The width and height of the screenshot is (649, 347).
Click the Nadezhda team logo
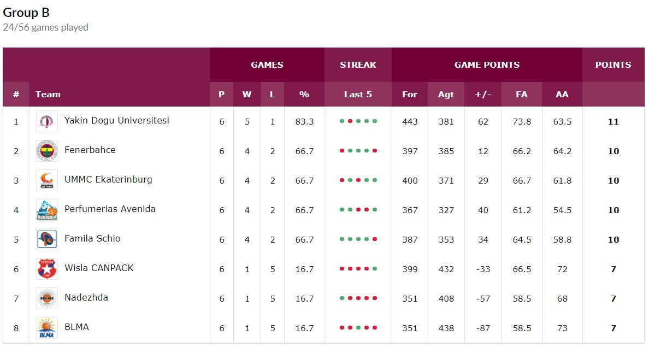pos(47,298)
